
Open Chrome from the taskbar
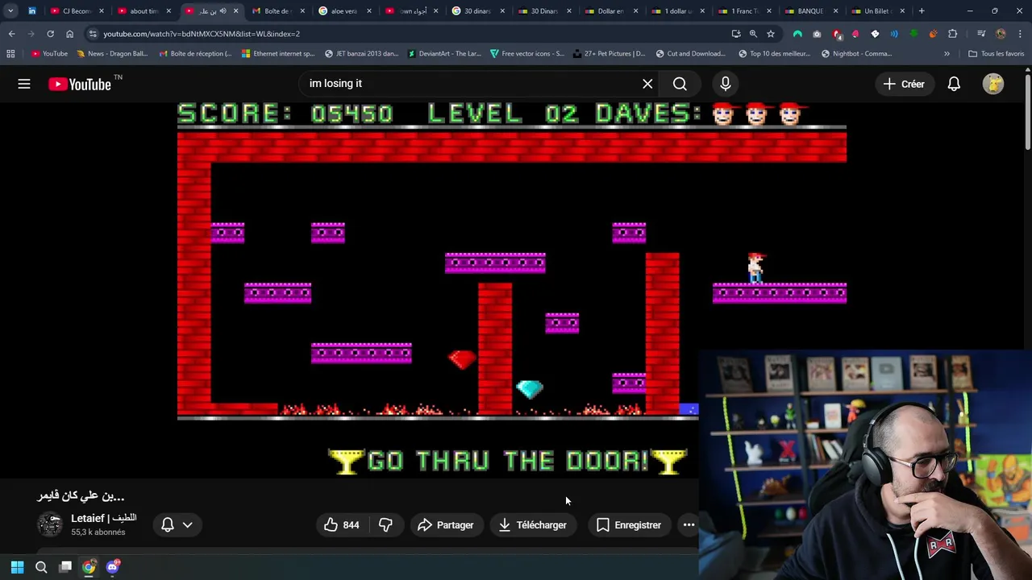point(89,567)
